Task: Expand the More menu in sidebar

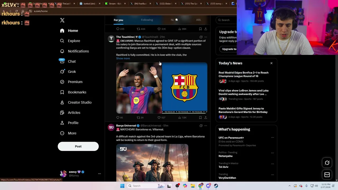Action: [x=68, y=133]
